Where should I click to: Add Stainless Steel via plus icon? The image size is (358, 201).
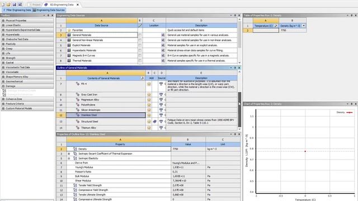149,116
